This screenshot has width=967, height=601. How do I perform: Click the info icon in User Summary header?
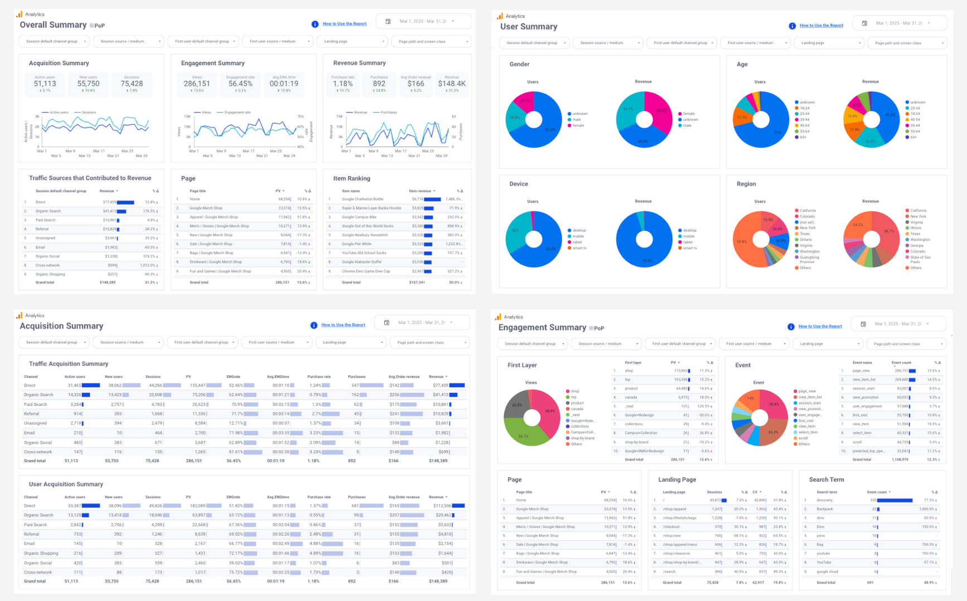[792, 26]
